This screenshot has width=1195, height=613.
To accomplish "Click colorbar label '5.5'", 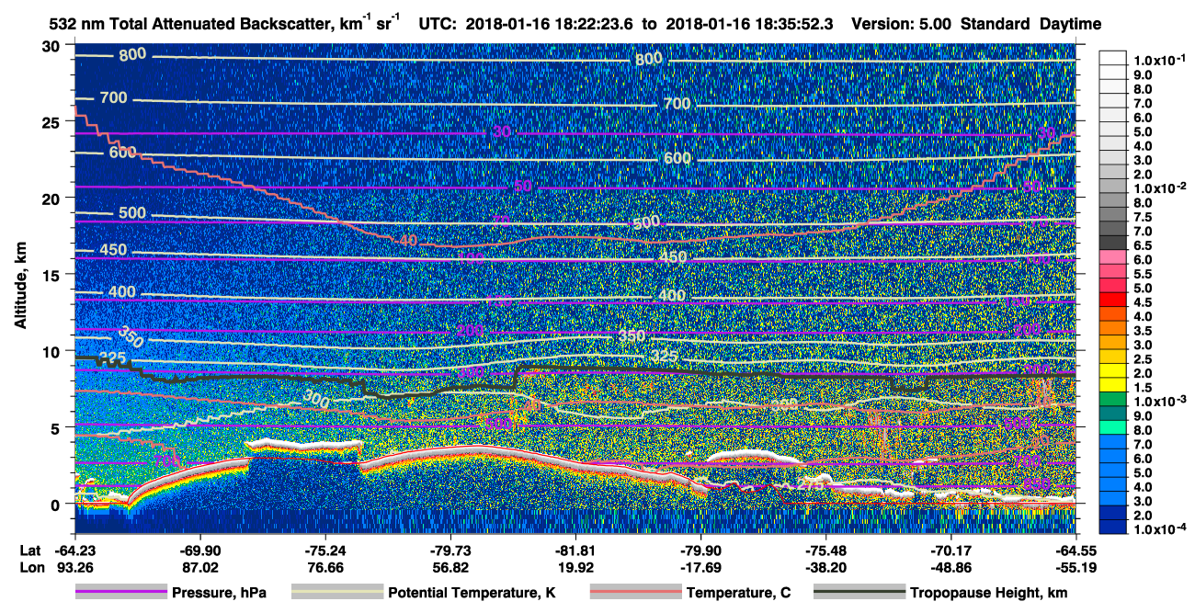I will [1143, 275].
